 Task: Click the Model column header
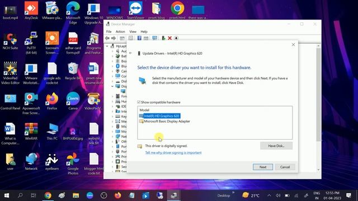tap(144, 110)
